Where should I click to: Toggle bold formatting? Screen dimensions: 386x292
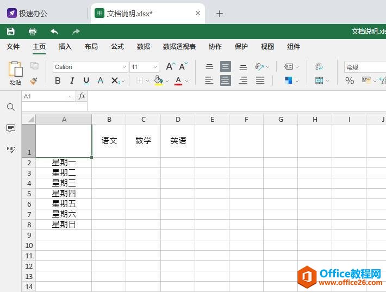[x=58, y=81]
